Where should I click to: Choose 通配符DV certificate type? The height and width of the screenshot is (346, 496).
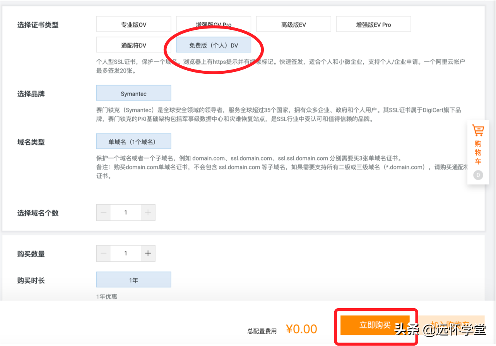tap(133, 45)
